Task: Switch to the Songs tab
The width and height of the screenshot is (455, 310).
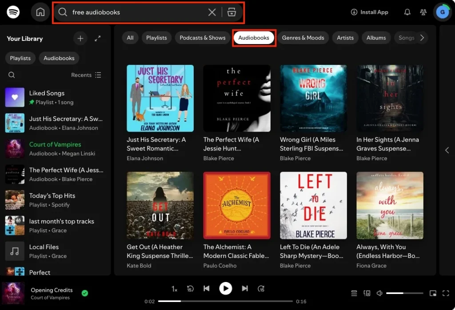Action: click(406, 38)
